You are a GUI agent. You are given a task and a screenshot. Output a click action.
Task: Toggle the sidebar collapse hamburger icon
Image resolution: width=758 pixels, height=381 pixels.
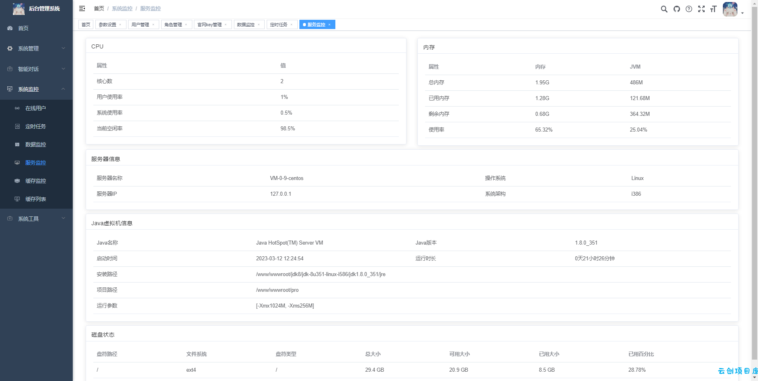pyautogui.click(x=82, y=8)
